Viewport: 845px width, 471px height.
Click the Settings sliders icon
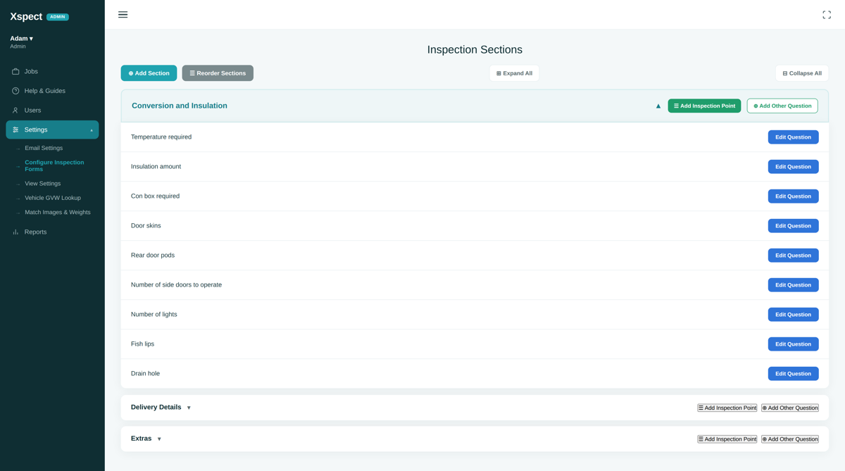click(x=15, y=130)
